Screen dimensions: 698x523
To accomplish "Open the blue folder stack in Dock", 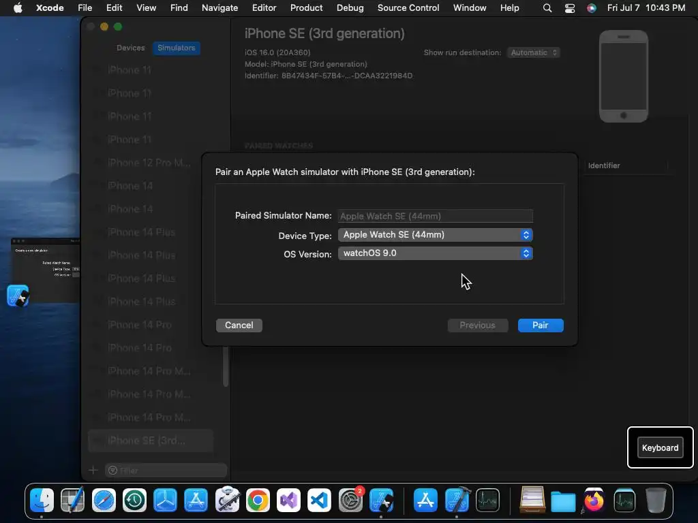I will [563, 501].
